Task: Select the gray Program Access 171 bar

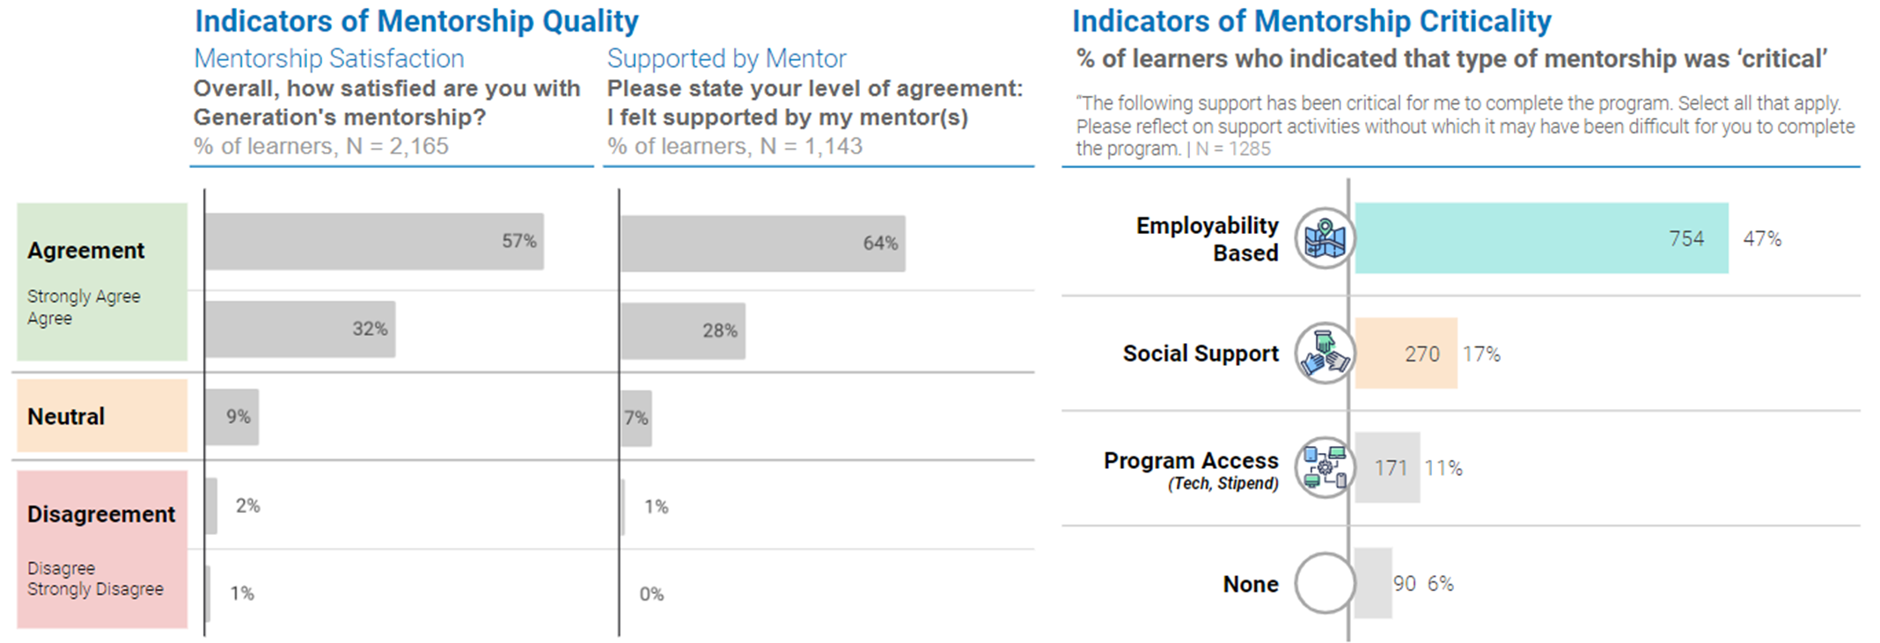Action: (x=1387, y=467)
